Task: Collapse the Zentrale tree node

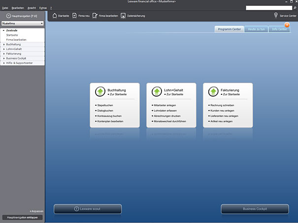Action: [3, 30]
